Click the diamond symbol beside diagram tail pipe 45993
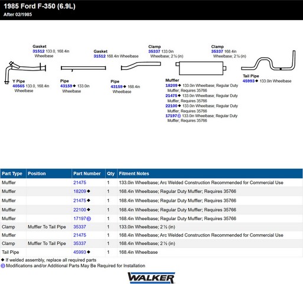This screenshot has height=284, width=303. click(x=256, y=81)
